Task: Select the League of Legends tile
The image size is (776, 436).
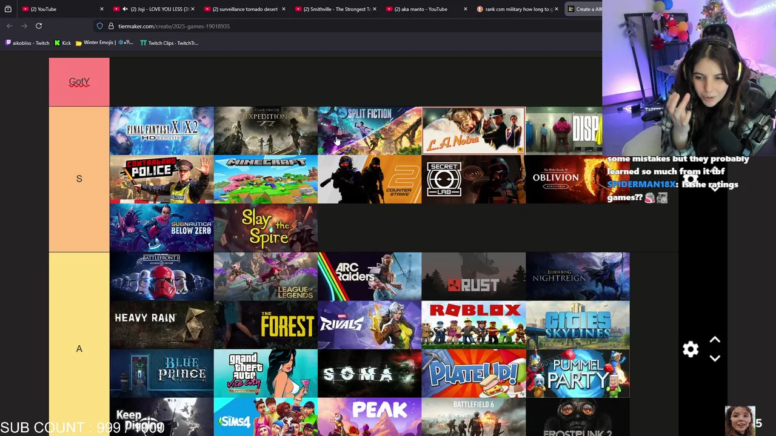Action: tap(266, 277)
